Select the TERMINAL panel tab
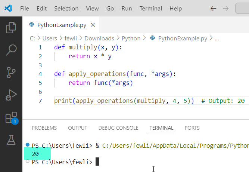Image resolution: width=249 pixels, height=172 pixels. pos(161,128)
